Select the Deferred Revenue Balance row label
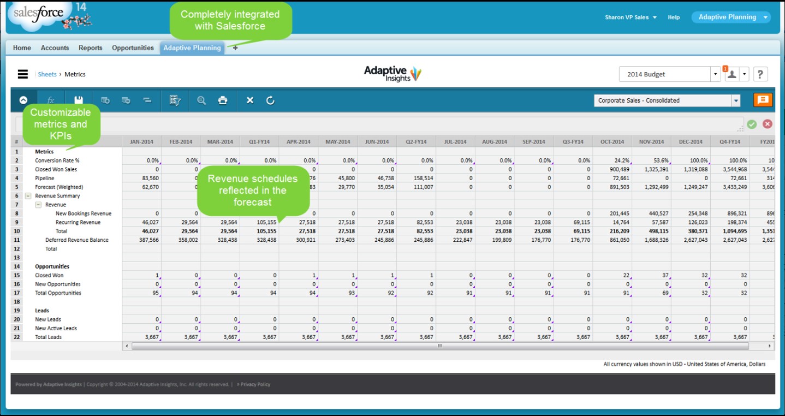Image resolution: width=785 pixels, height=416 pixels. tap(77, 240)
